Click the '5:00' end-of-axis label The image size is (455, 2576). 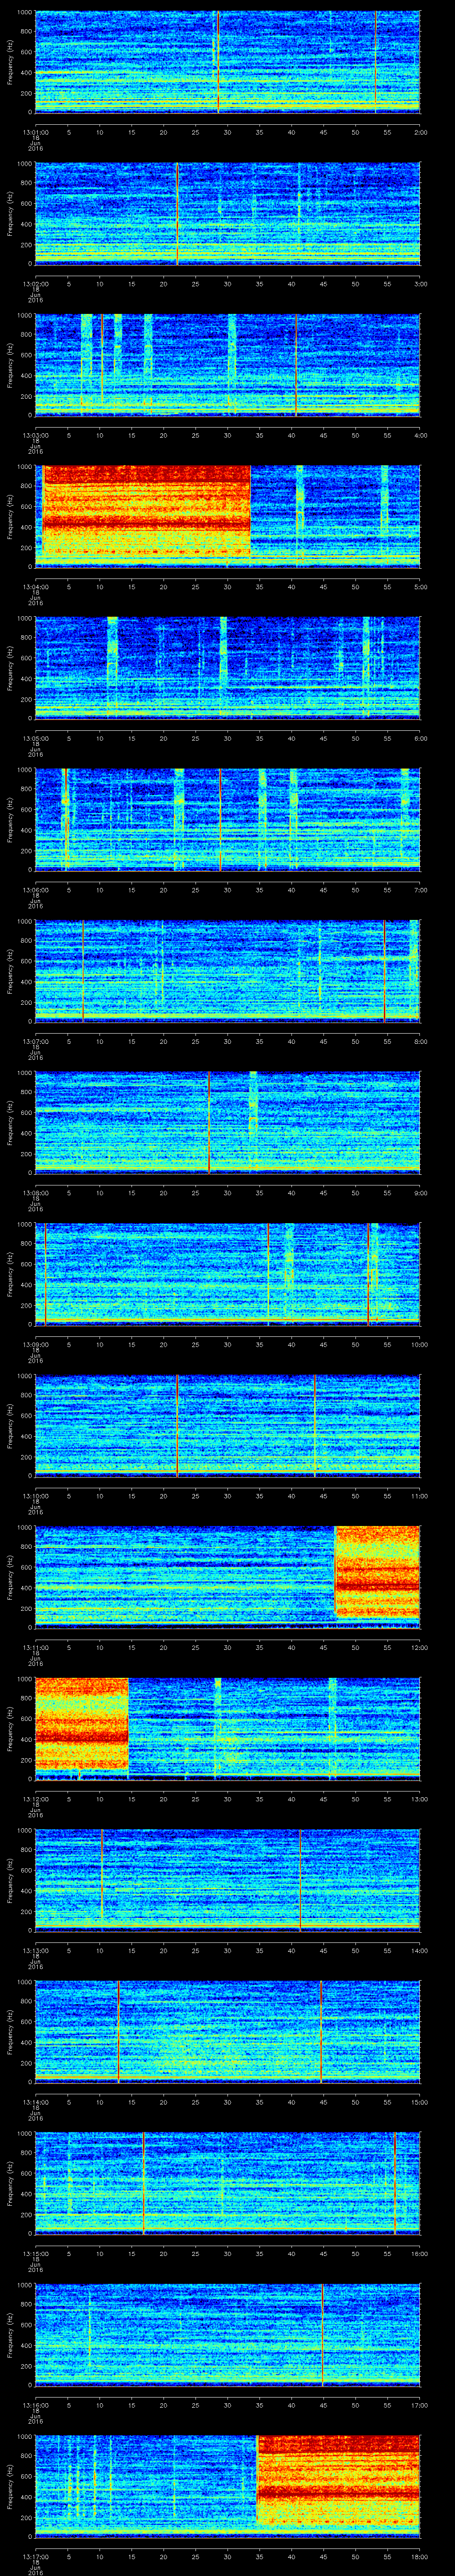pos(420,588)
